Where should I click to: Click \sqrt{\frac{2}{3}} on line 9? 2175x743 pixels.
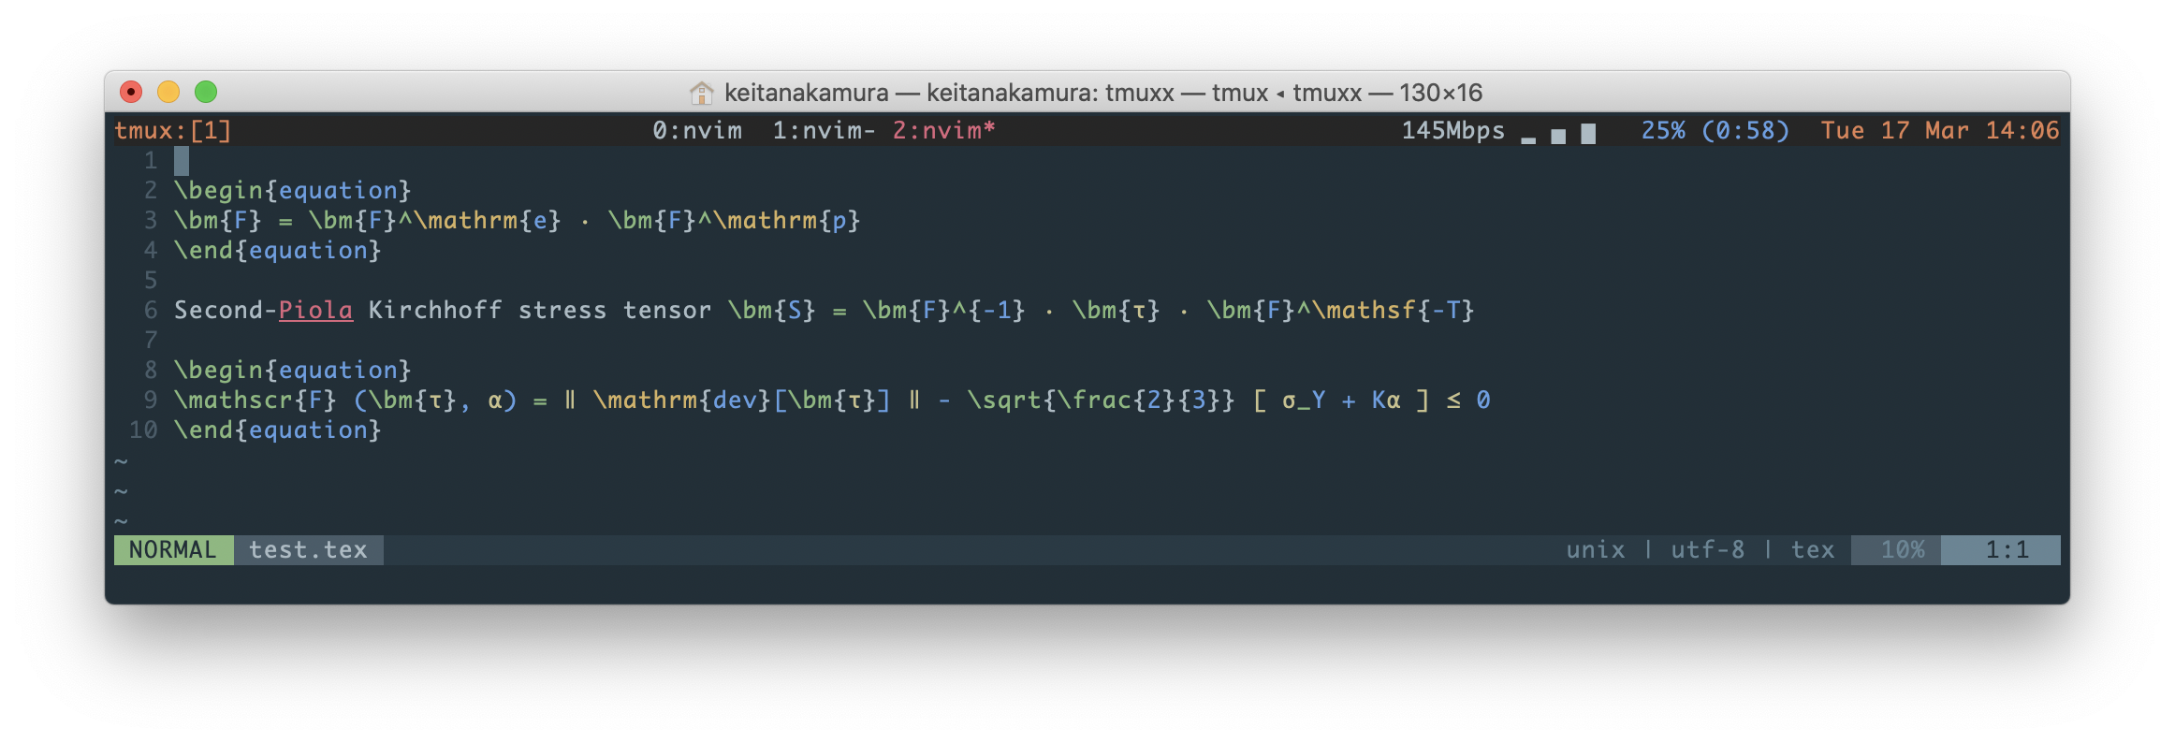click(x=1102, y=400)
